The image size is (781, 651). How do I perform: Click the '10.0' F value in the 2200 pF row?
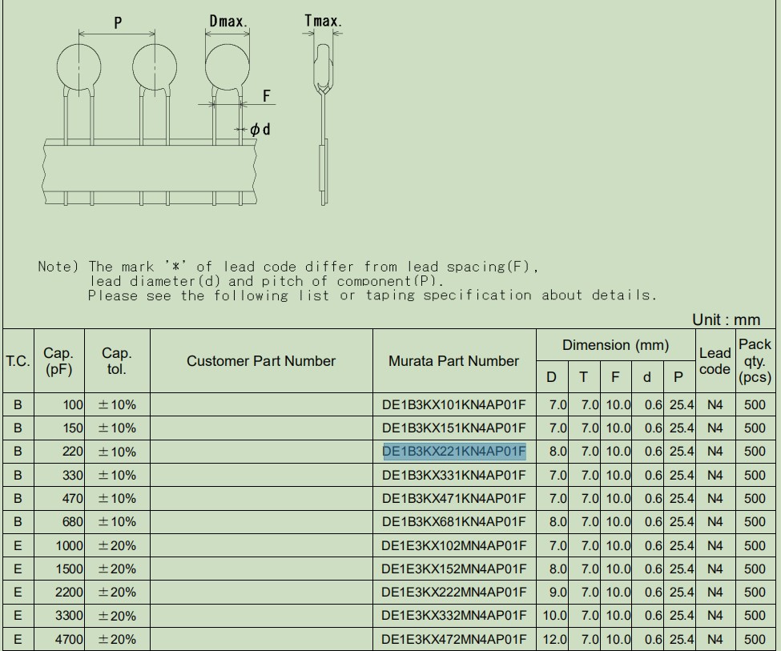pyautogui.click(x=618, y=593)
